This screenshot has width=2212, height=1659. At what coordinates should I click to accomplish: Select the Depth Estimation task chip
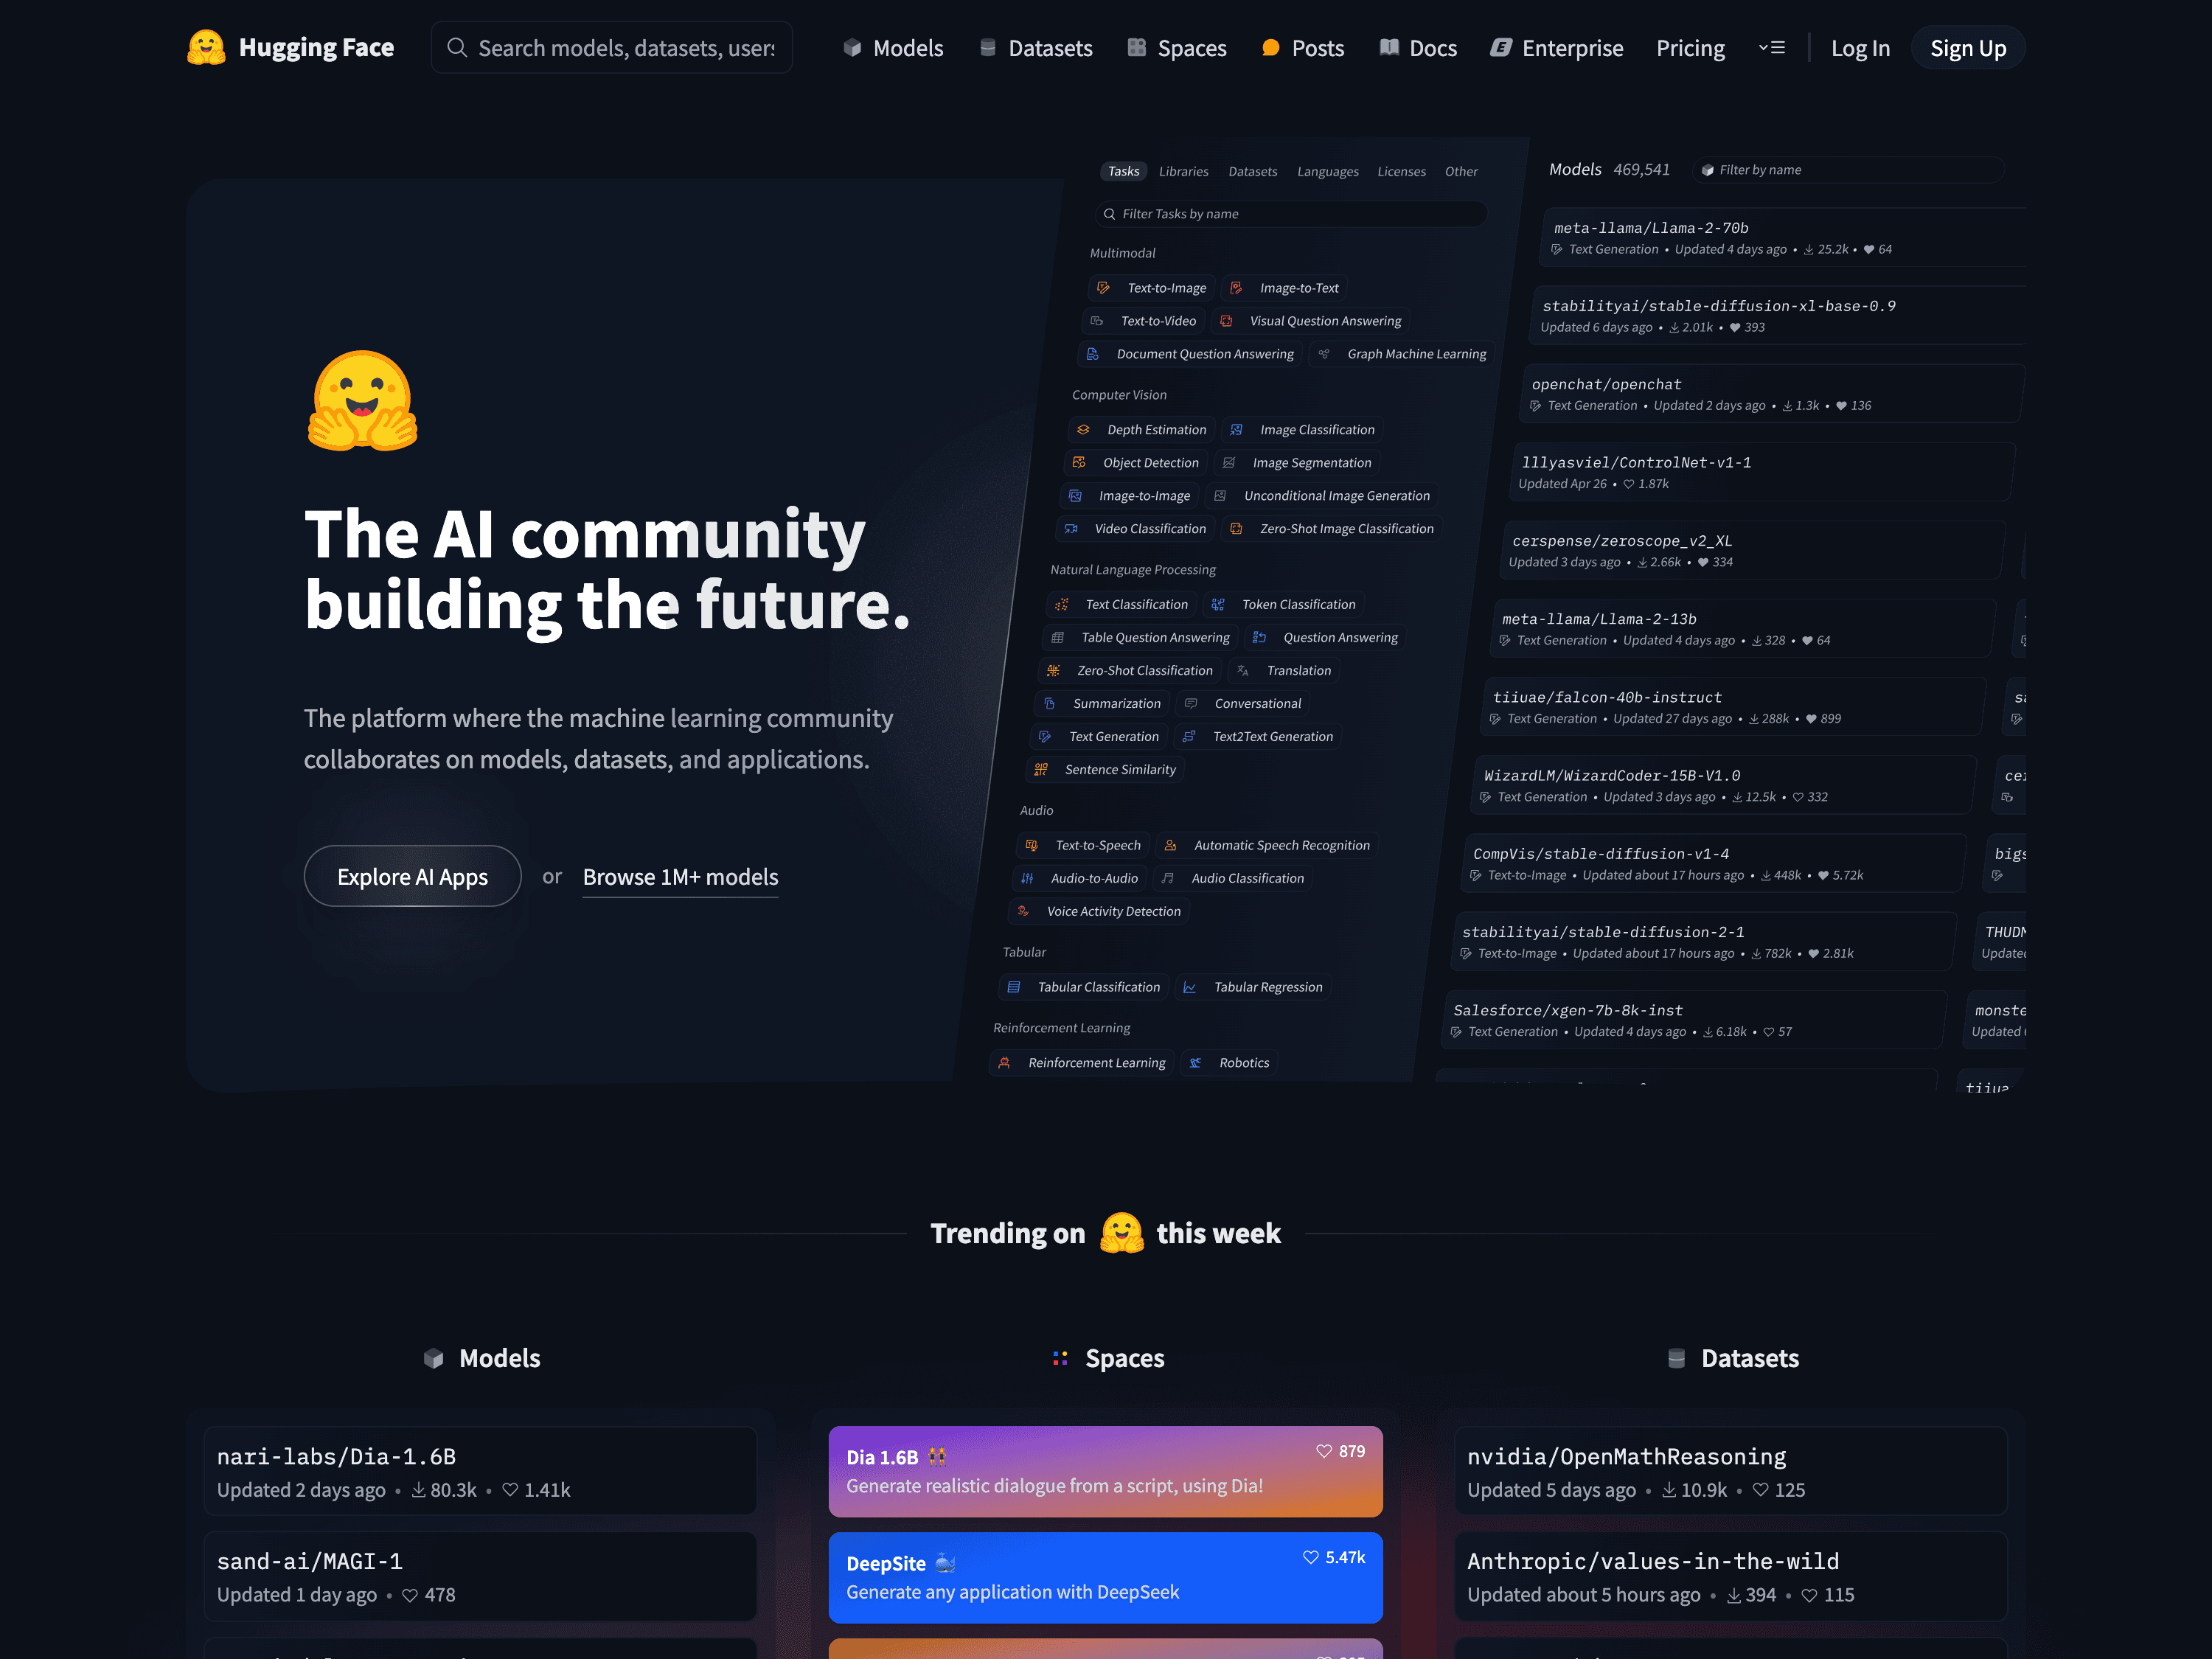(1141, 430)
